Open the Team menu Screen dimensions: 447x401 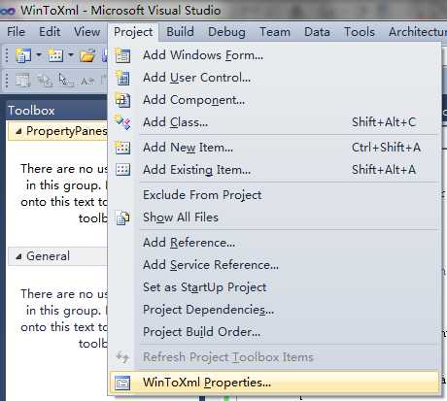click(x=275, y=32)
